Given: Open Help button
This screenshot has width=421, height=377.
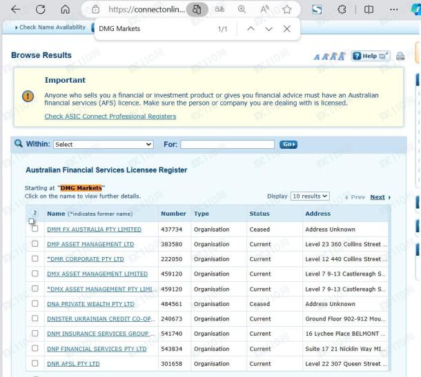Looking at the screenshot, I should pyautogui.click(x=371, y=56).
